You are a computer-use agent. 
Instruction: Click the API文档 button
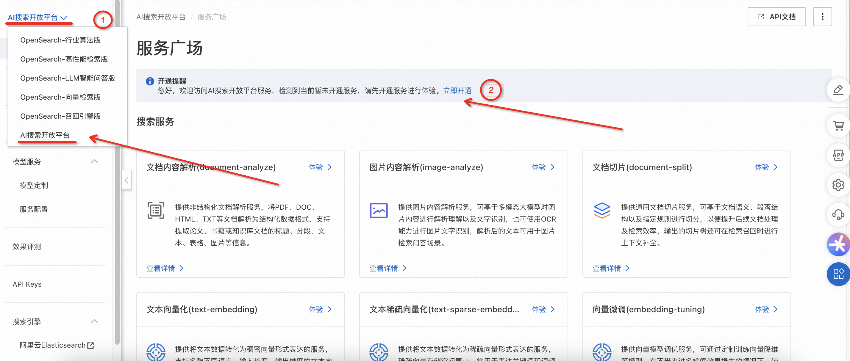[776, 17]
